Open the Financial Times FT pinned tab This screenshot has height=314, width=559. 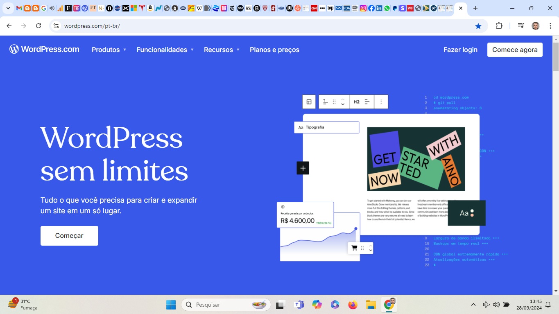pos(93,8)
